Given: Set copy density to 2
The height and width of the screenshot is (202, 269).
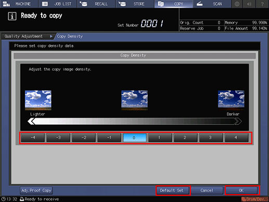Looking at the screenshot, I should (x=186, y=137).
